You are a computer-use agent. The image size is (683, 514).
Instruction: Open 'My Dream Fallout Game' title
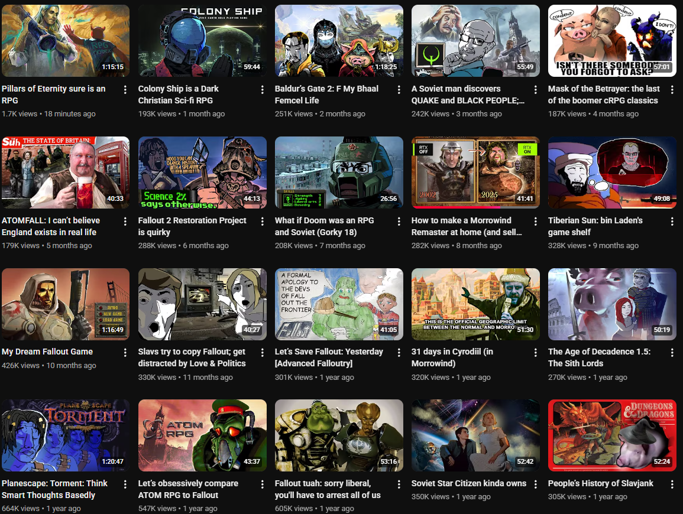pos(47,352)
